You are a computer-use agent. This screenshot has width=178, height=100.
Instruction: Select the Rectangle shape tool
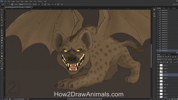2,54
